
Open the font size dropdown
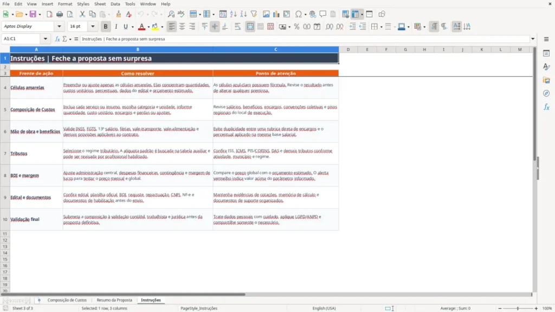(x=93, y=26)
